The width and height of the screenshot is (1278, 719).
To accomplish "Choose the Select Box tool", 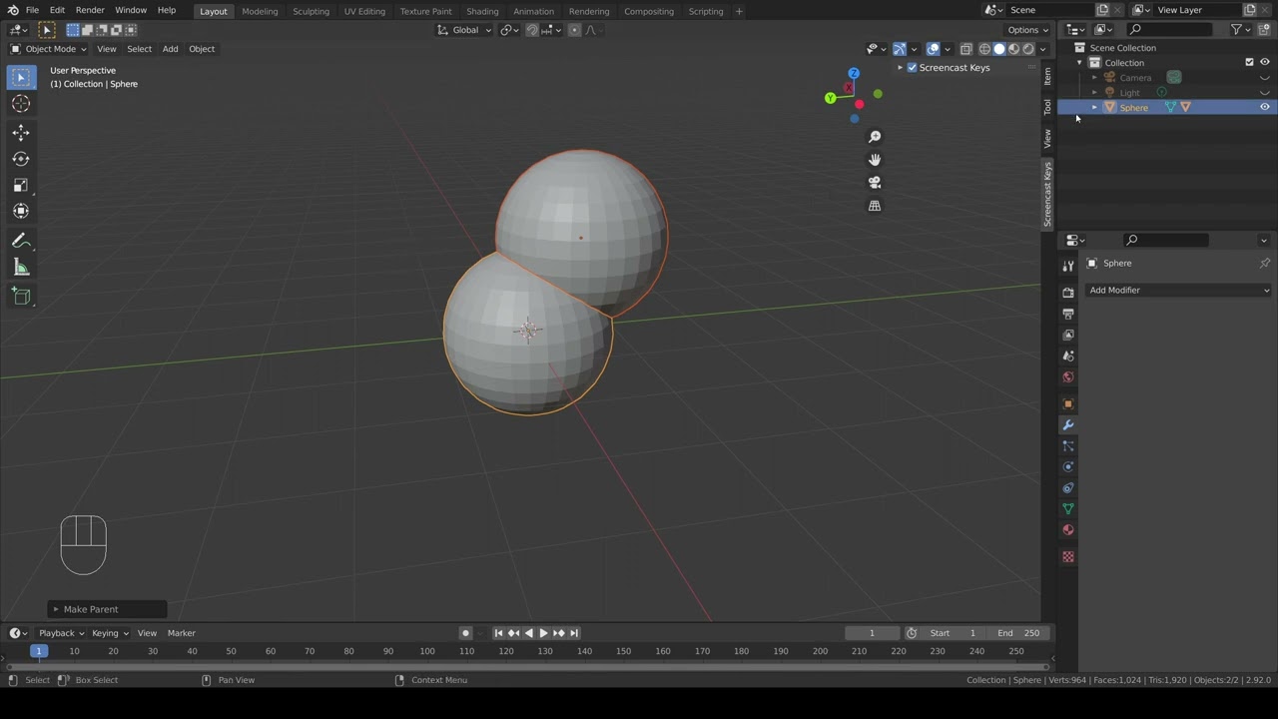I will [21, 77].
